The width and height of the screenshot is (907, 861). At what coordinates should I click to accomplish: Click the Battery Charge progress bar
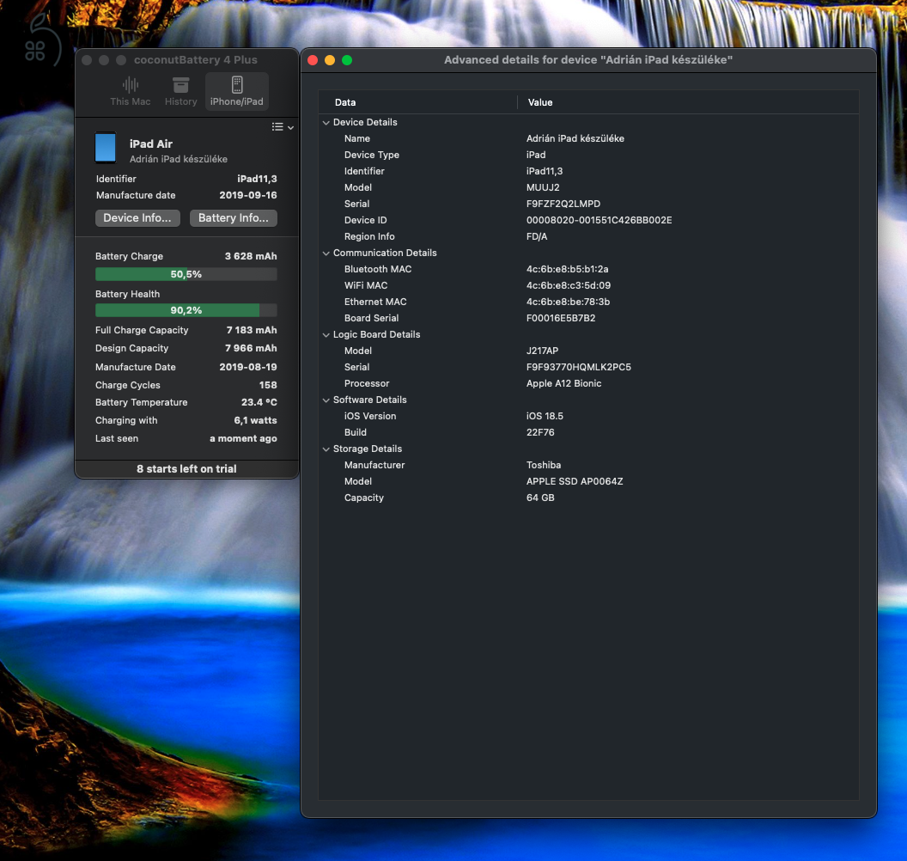[x=186, y=274]
